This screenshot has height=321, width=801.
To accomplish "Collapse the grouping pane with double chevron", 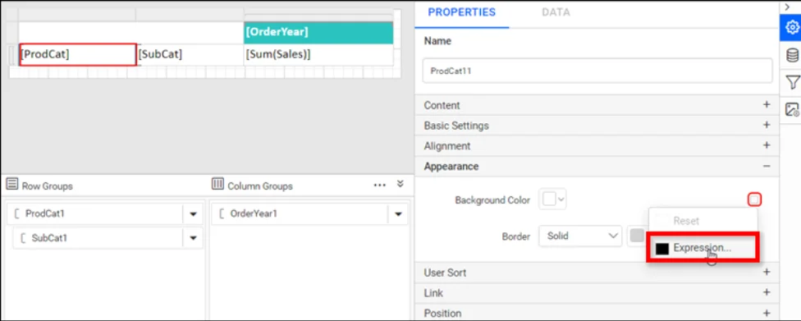I will coord(400,184).
